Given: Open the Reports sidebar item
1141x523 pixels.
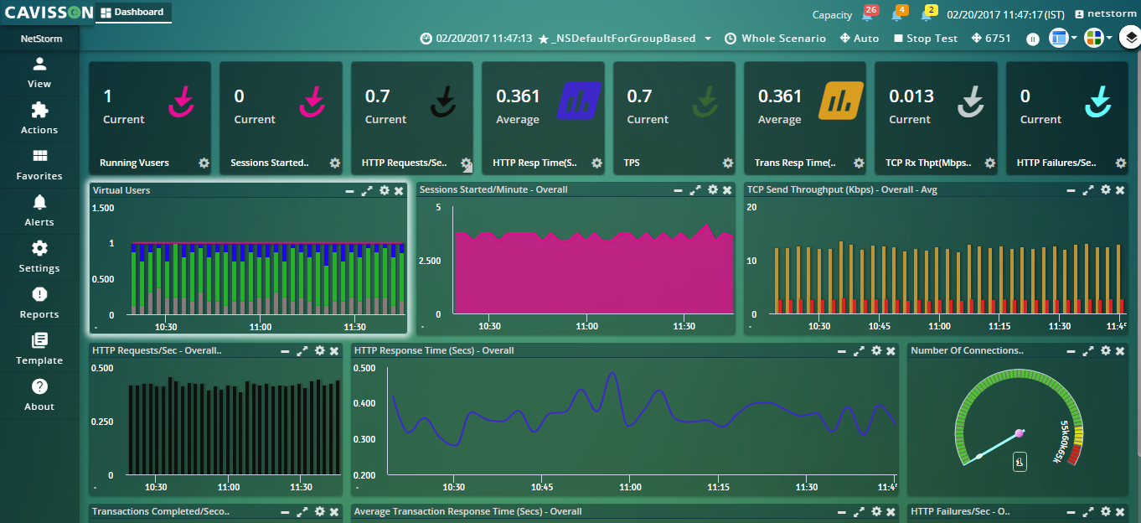Looking at the screenshot, I should (39, 303).
